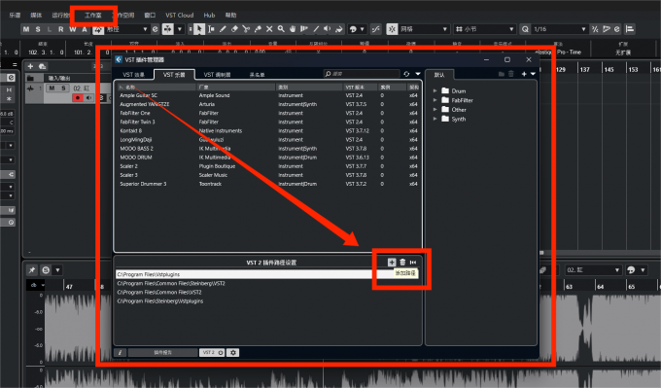Toggle global Mute M state button

click(26, 29)
